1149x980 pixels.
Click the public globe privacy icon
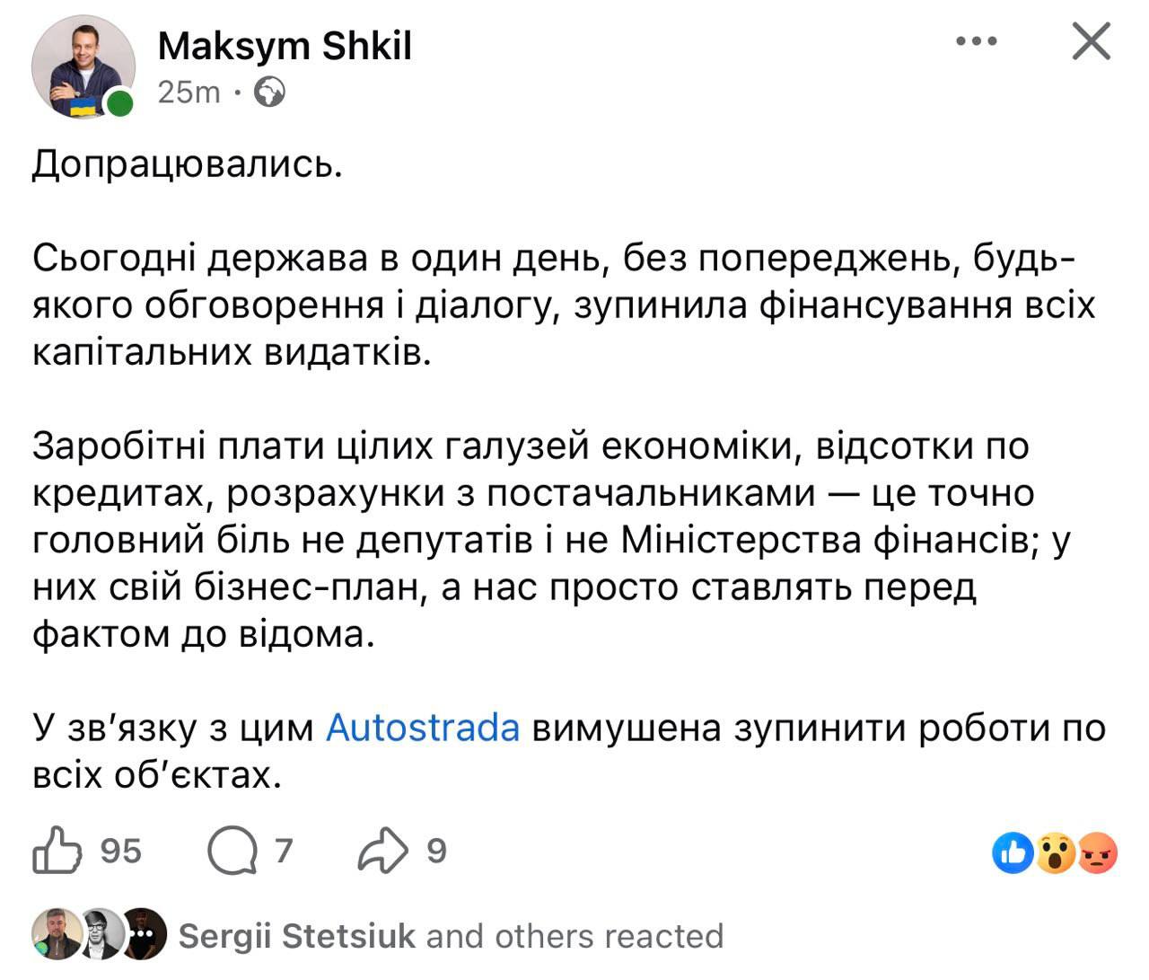(x=270, y=92)
